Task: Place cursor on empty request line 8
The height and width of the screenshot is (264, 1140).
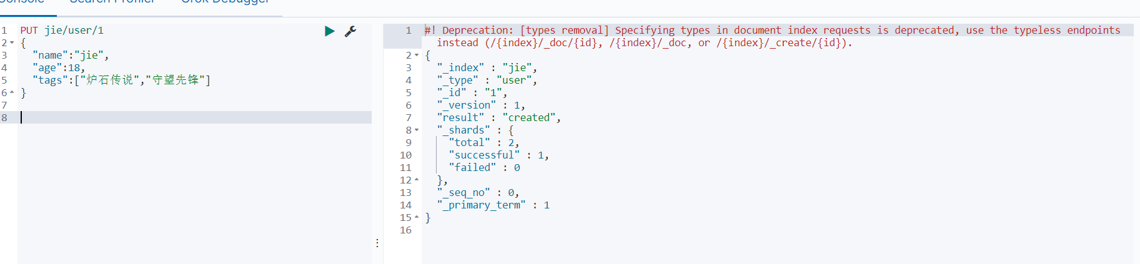Action: point(195,117)
